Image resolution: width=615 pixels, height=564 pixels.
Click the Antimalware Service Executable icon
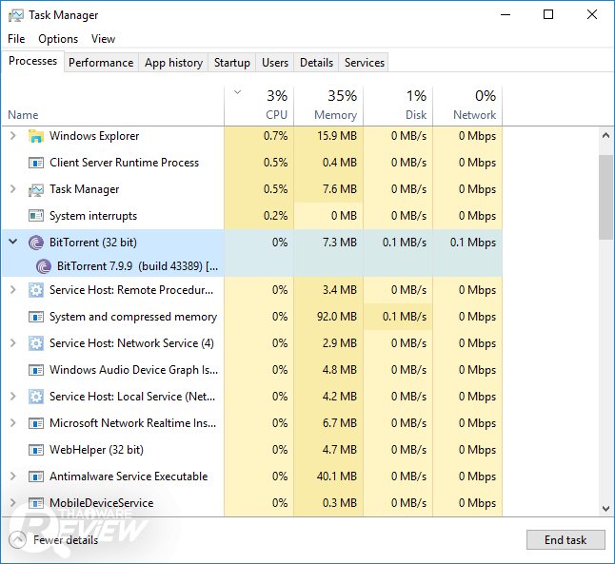click(35, 476)
